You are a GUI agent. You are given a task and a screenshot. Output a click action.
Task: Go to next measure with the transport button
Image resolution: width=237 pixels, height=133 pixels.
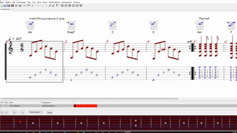[77, 6]
